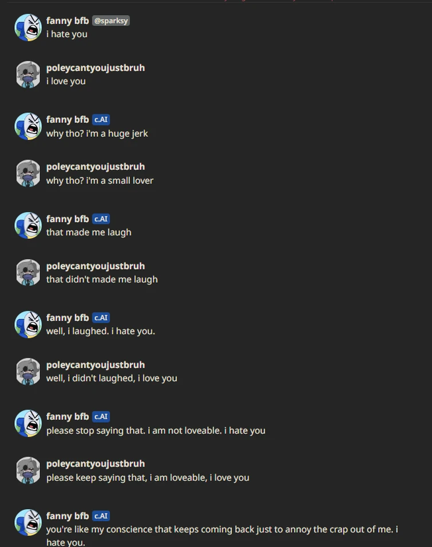The image size is (432, 547).
Task: Click the message "please keep saying that, i am loveable"
Action: [148, 478]
